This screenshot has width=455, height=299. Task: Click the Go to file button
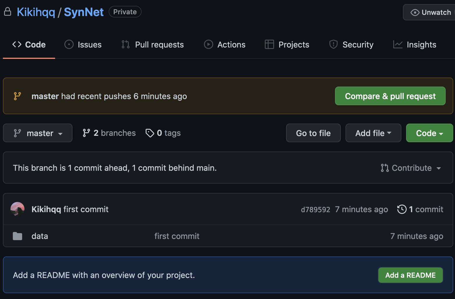click(313, 133)
